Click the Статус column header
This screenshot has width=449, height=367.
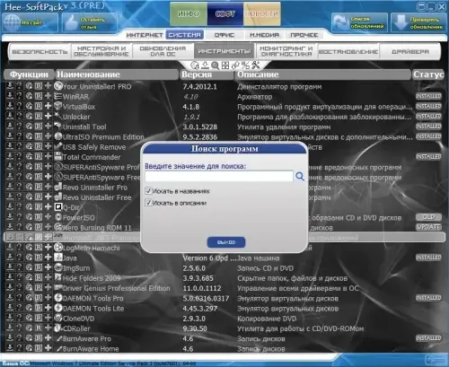pyautogui.click(x=428, y=74)
